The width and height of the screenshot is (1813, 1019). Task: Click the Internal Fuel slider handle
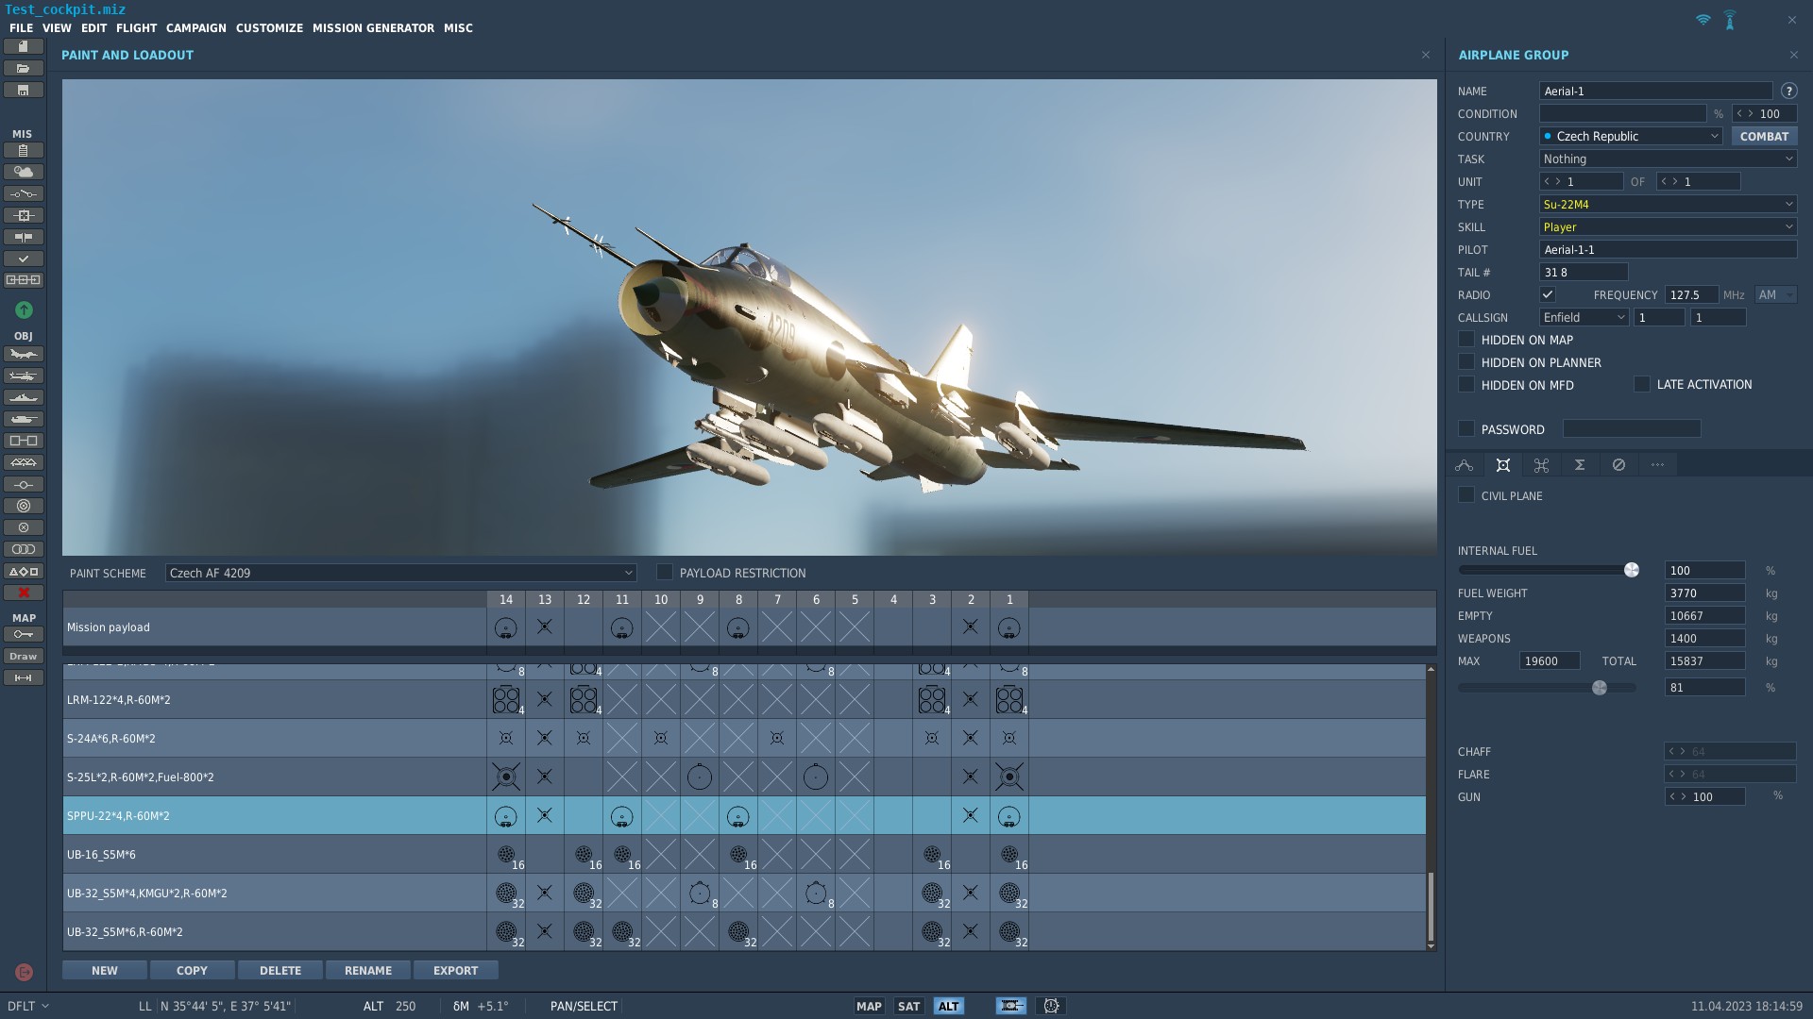point(1632,570)
